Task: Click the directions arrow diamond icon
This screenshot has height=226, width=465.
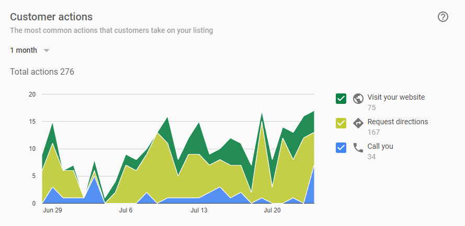Action: [x=358, y=123]
